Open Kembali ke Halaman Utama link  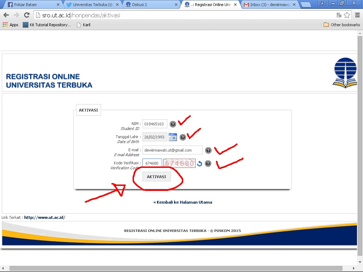click(183, 202)
